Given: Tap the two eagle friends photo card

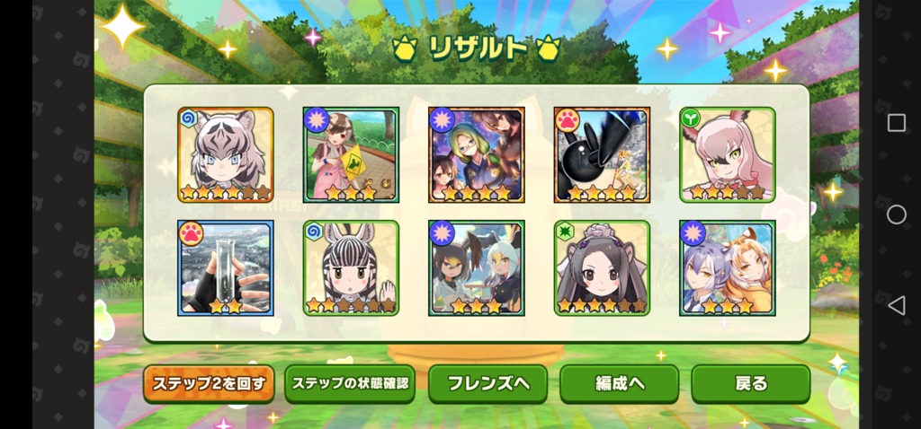Looking at the screenshot, I should point(477,268).
